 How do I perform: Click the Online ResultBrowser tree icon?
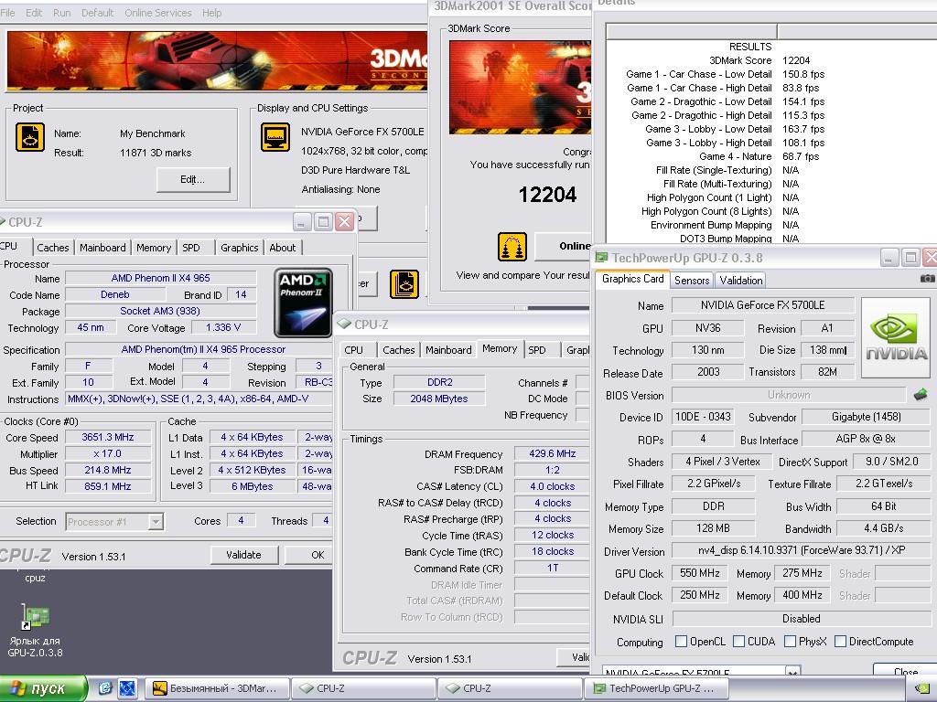coord(512,247)
